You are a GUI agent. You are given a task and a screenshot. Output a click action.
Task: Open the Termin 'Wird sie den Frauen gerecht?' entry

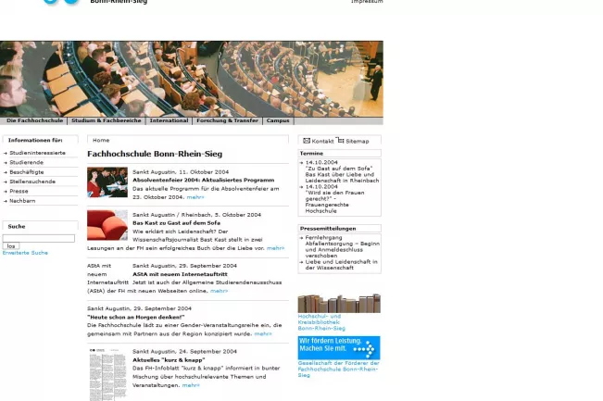tap(334, 199)
